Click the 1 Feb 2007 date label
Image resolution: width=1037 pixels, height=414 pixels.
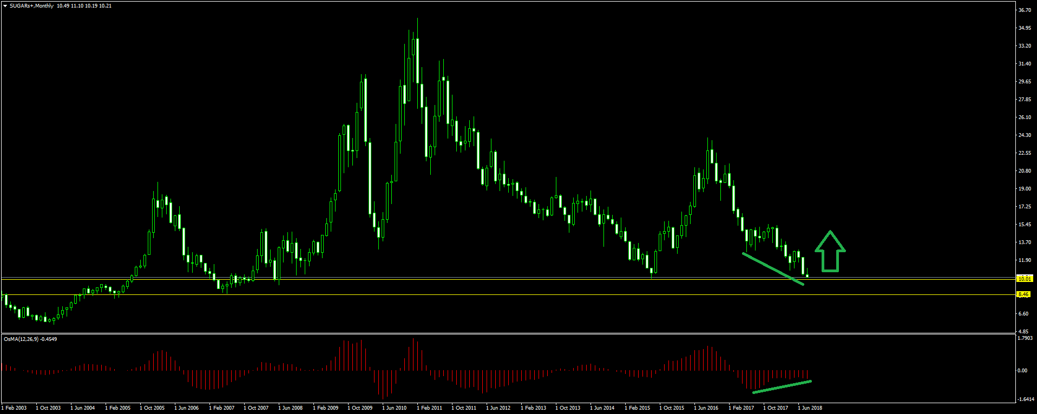(x=222, y=408)
